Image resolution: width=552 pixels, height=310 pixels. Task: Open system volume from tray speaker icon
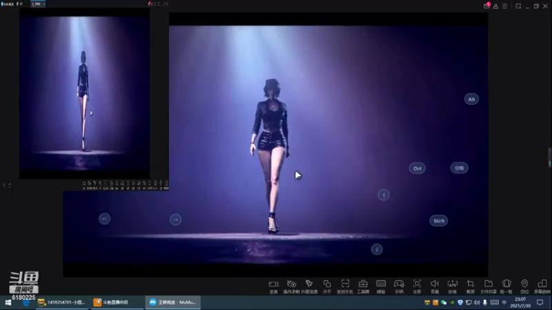pos(477,302)
